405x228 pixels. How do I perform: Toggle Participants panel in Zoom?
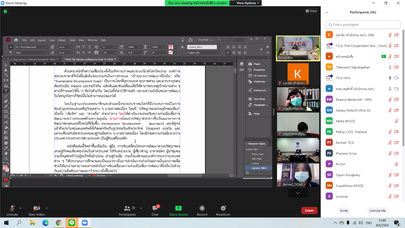[127, 211]
